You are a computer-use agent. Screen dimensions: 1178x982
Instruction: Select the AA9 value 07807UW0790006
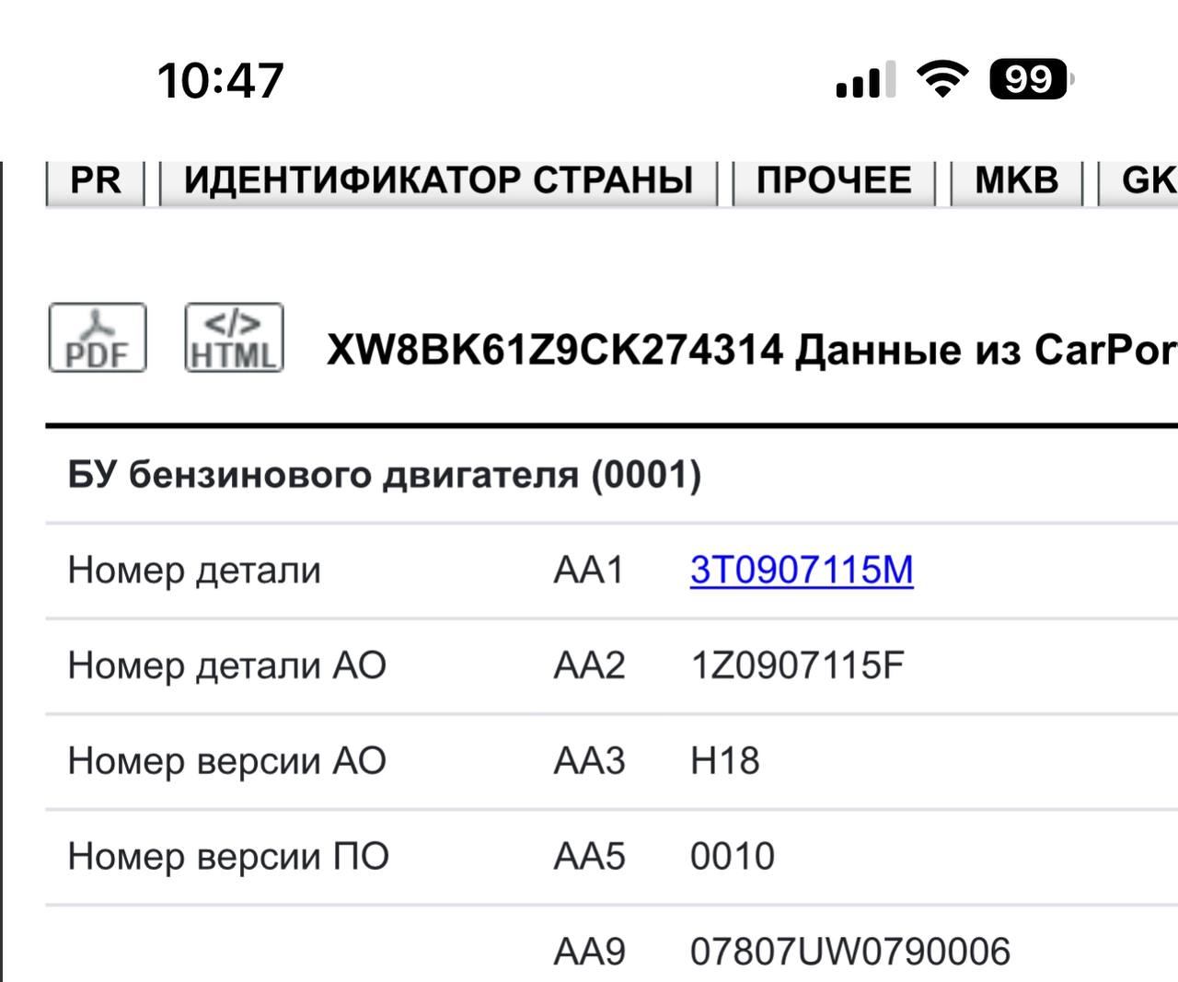(x=850, y=952)
